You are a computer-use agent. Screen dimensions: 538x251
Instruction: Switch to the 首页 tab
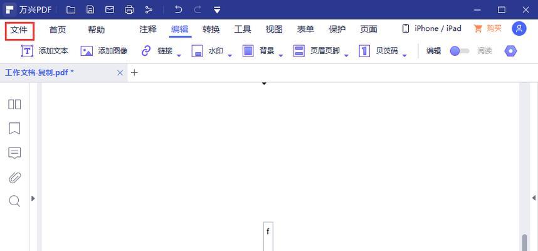[x=57, y=30]
